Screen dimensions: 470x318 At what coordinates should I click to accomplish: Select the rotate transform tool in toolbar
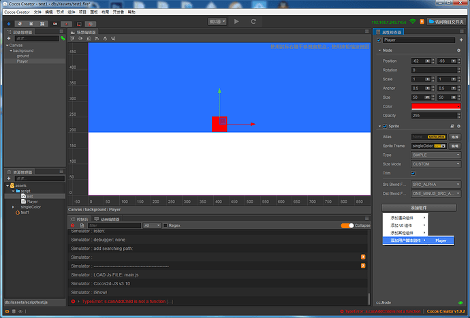pos(20,24)
